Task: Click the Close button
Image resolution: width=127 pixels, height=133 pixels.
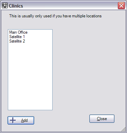Action: coord(102,119)
